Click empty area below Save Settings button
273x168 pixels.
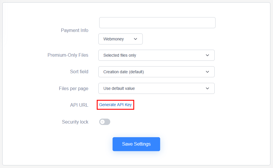136,158
